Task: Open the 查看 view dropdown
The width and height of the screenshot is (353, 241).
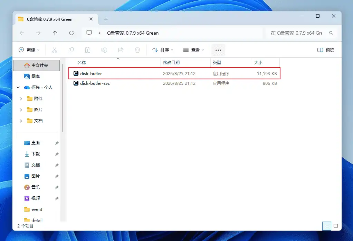Action: tap(193, 50)
